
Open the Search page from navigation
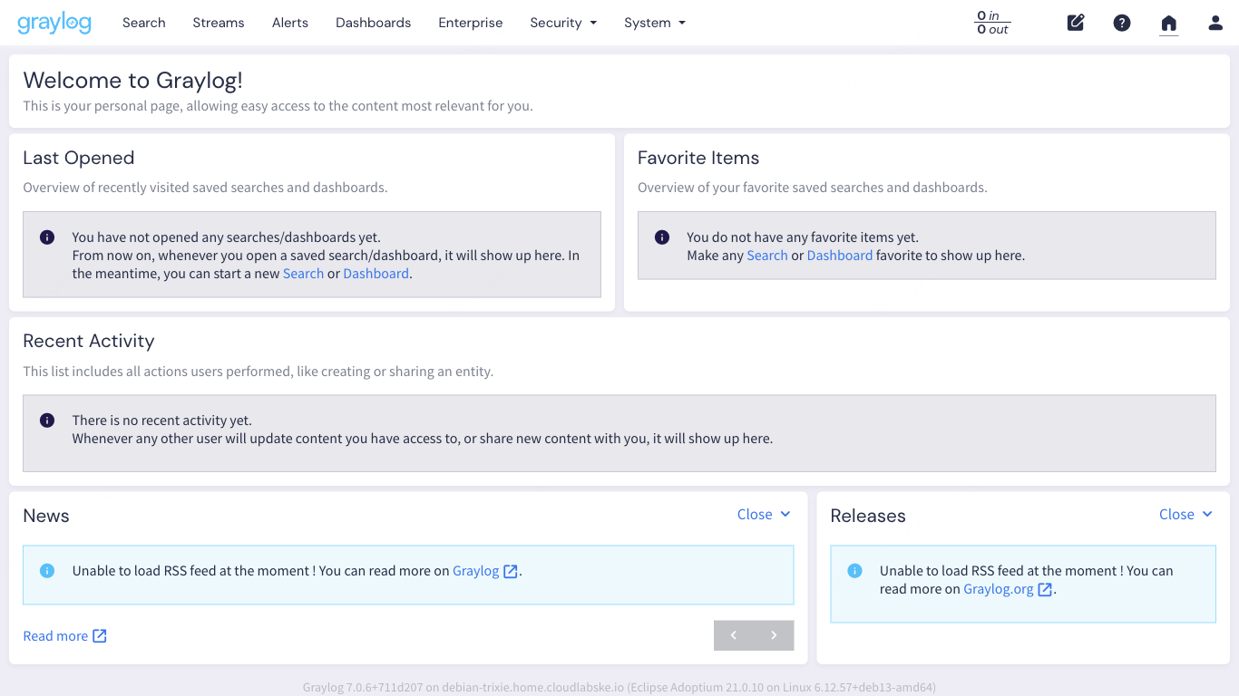pos(144,23)
